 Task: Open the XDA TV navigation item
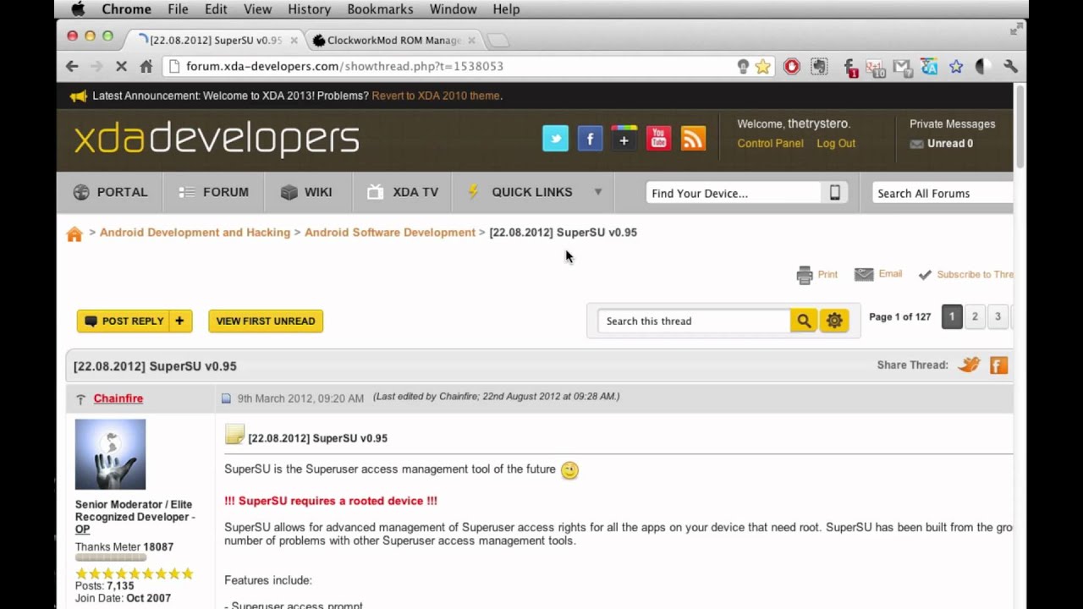[x=403, y=192]
